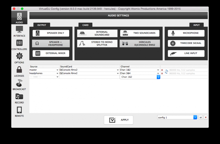This screenshot has height=144, width=220.
Task: Choose External Mixer output option
Action: pyautogui.click(x=51, y=53)
